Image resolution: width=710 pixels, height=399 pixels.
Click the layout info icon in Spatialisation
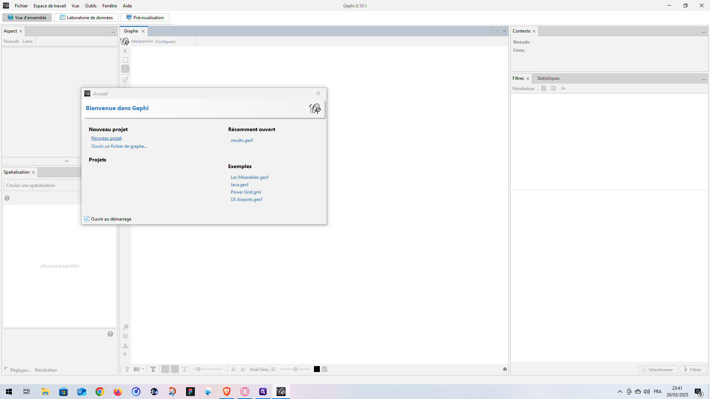pos(7,198)
